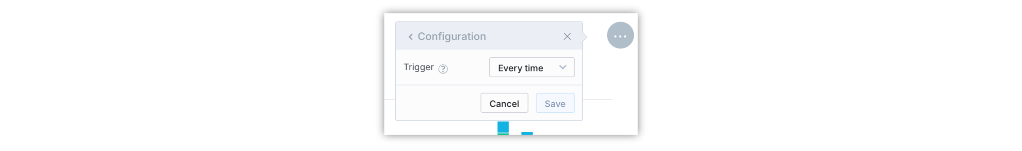Click the Cancel button
This screenshot has height=151, width=1022.
[504, 103]
